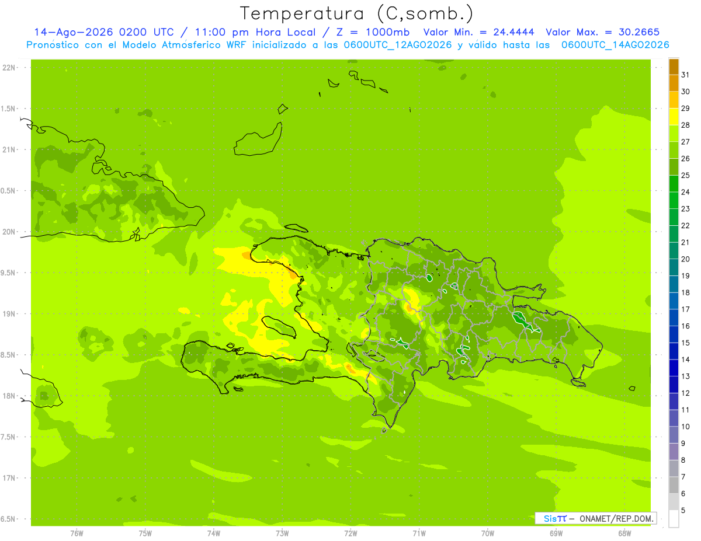Click the 'SisTT – ONAMET/REP.DOM.' label box
The height and width of the screenshot is (541, 701).
596,518
